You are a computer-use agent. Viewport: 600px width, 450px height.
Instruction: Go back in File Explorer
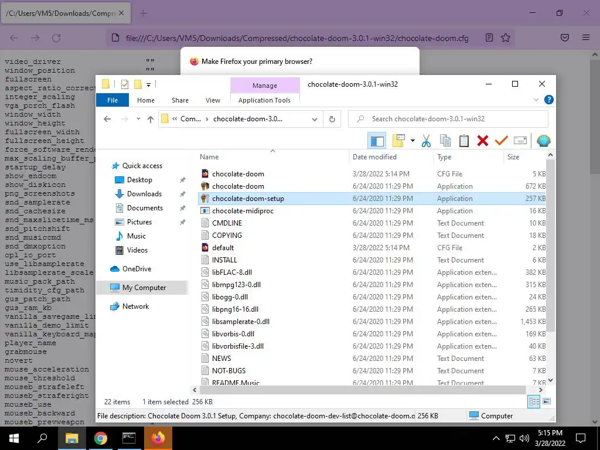coord(107,119)
